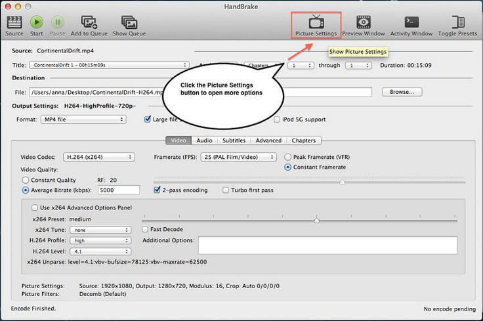Uncheck 2-pass encoding checkbox
Viewport: 483px width, 321px height.
tap(157, 190)
